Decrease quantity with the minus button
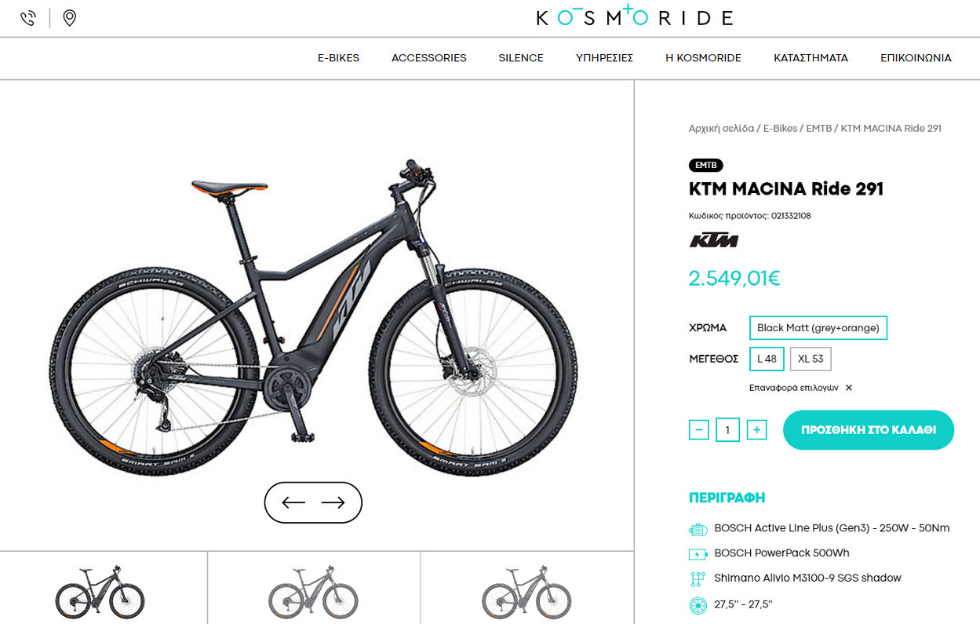 [x=698, y=429]
